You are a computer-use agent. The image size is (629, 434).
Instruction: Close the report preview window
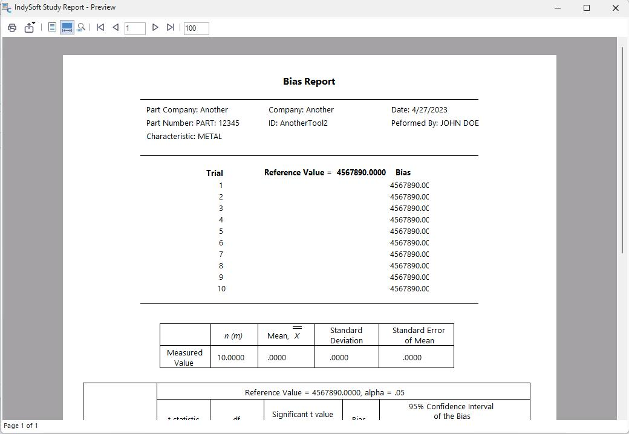[615, 8]
